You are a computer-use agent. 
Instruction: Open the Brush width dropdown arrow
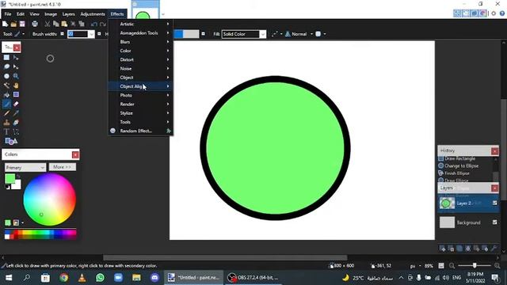92,34
